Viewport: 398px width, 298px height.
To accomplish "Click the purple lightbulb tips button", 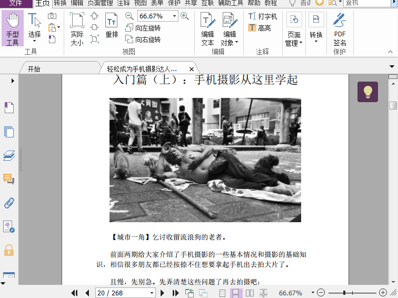I will pyautogui.click(x=367, y=92).
